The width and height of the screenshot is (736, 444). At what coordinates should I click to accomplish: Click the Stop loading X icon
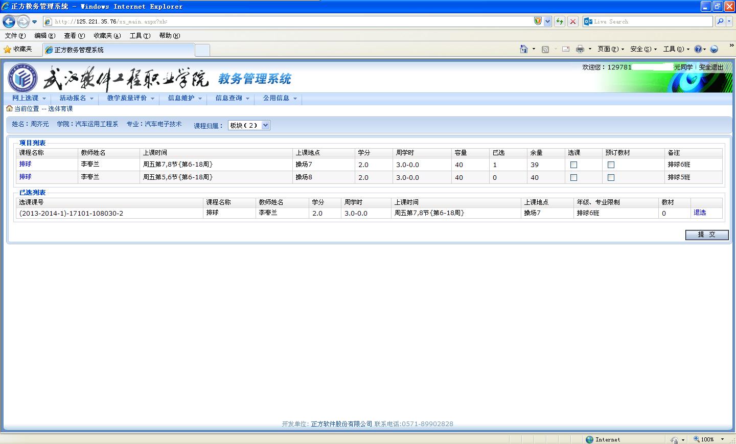573,21
